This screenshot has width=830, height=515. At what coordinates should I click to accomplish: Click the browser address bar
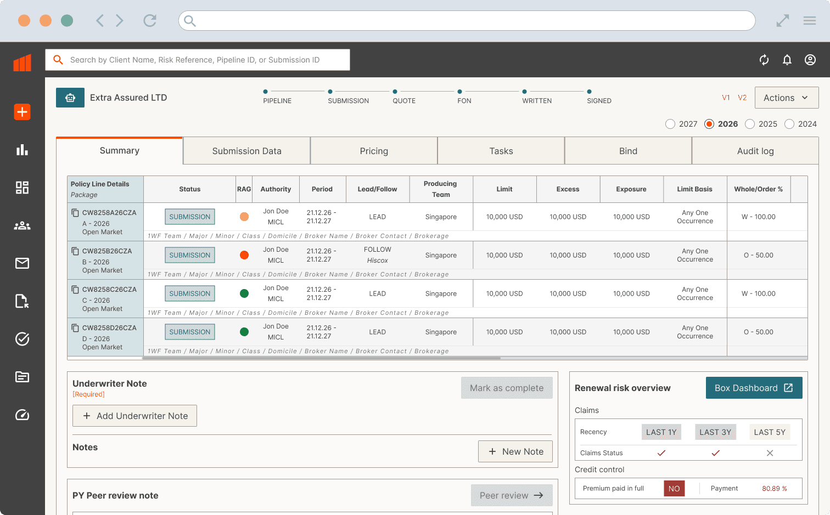click(467, 21)
